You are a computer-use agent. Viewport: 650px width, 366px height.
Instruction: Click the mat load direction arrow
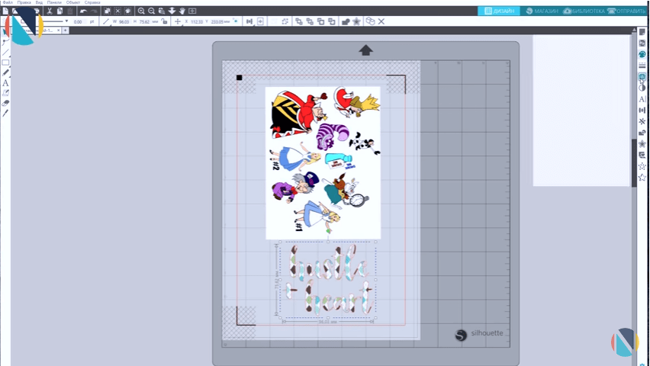point(365,50)
